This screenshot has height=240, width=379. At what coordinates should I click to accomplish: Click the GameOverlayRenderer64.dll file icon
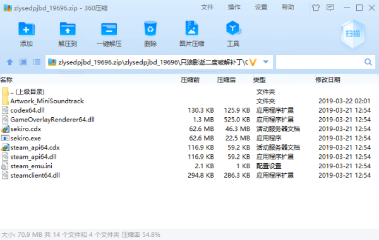click(5, 120)
